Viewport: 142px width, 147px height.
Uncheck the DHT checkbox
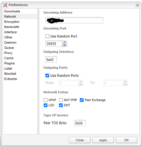pos(61,105)
